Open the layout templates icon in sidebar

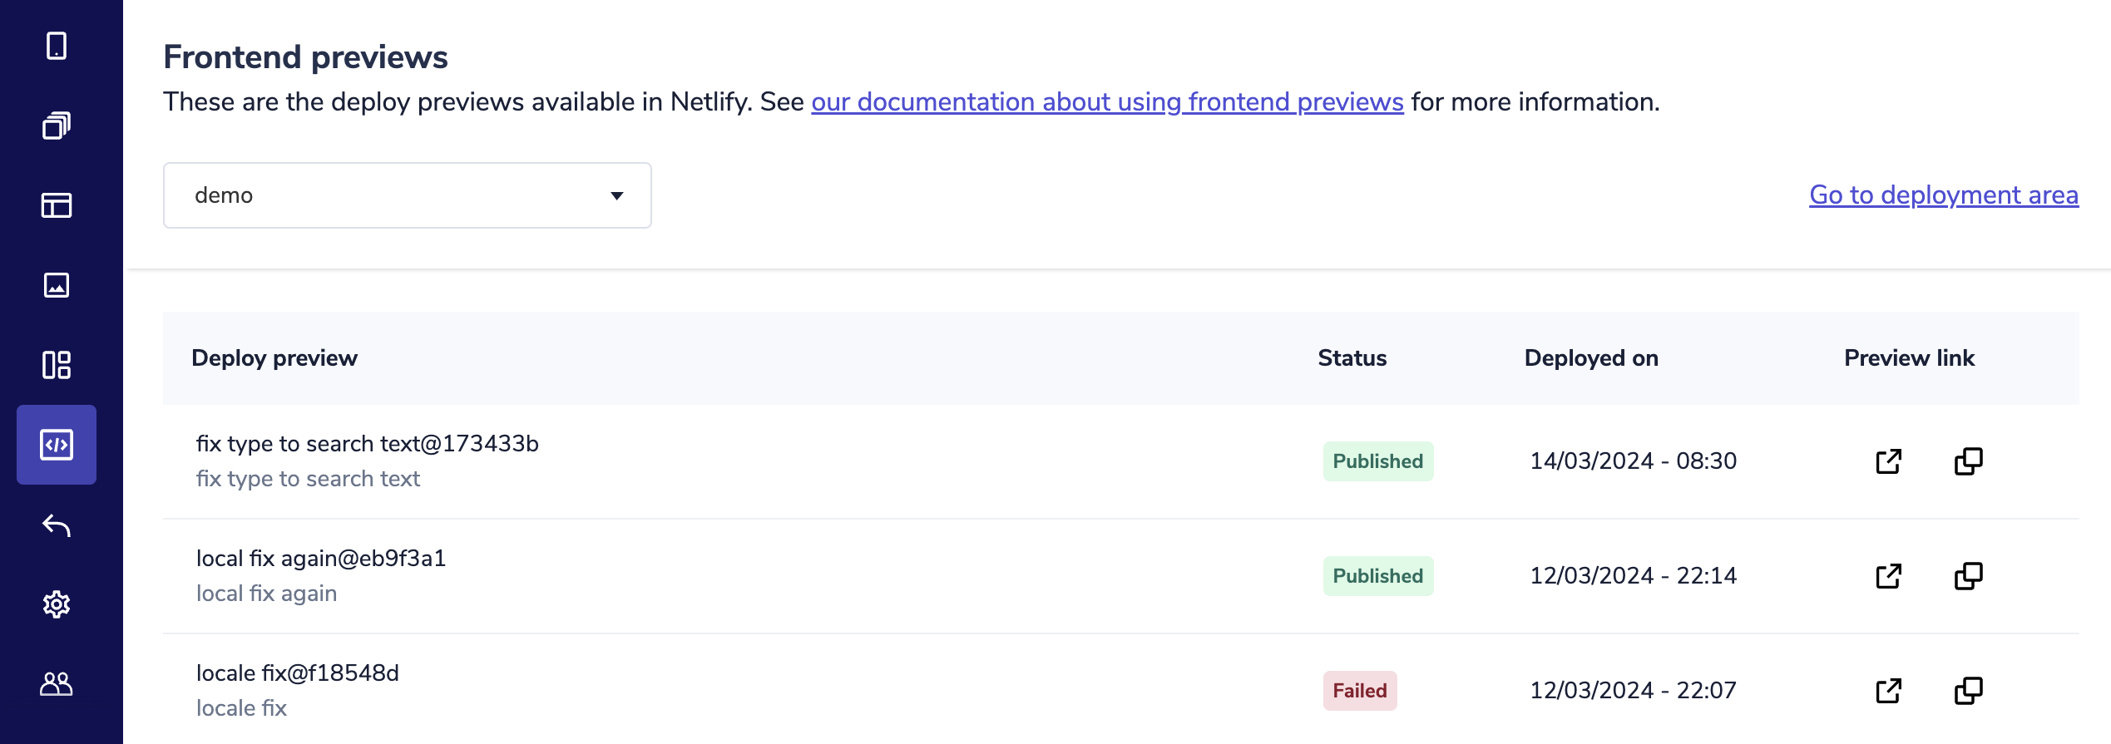coord(57,205)
